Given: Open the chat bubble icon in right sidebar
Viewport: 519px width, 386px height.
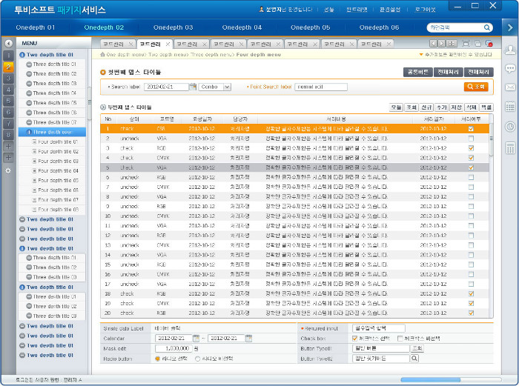Looking at the screenshot, I should click(x=510, y=69).
